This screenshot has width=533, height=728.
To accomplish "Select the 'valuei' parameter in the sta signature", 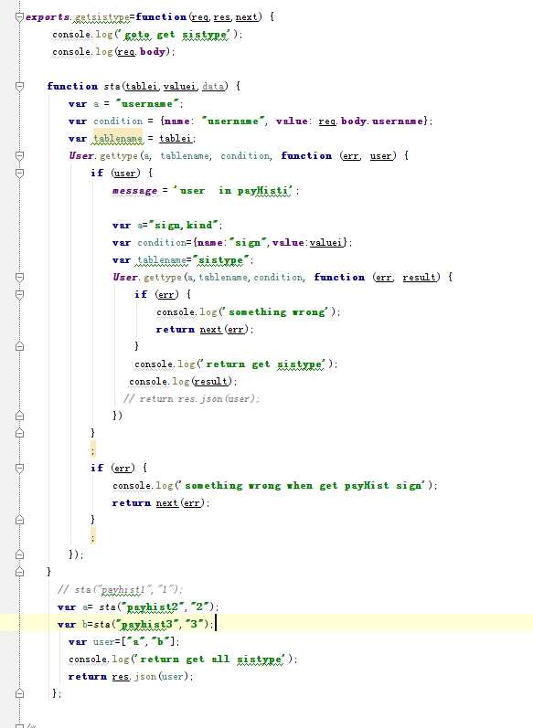I will (179, 87).
